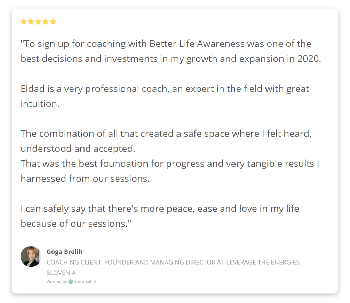Open the Endorsal.io link

[85, 281]
